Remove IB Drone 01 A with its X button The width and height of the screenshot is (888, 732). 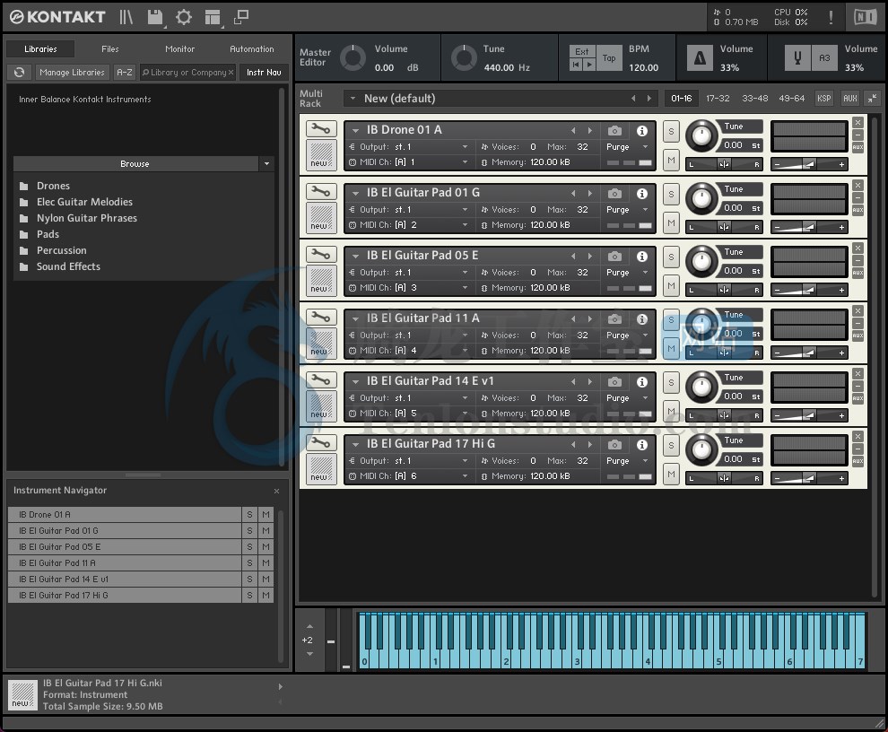[858, 122]
